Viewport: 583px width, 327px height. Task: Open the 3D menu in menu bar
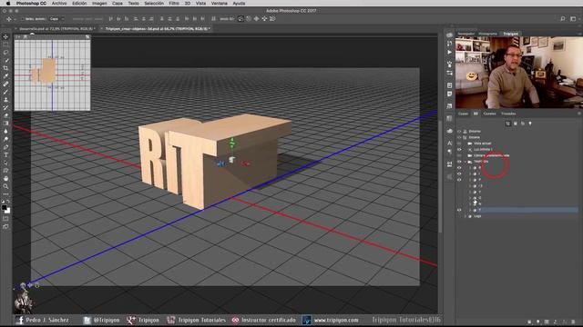pos(188,4)
